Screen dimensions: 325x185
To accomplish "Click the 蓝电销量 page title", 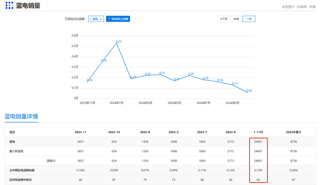I will tap(28, 6).
